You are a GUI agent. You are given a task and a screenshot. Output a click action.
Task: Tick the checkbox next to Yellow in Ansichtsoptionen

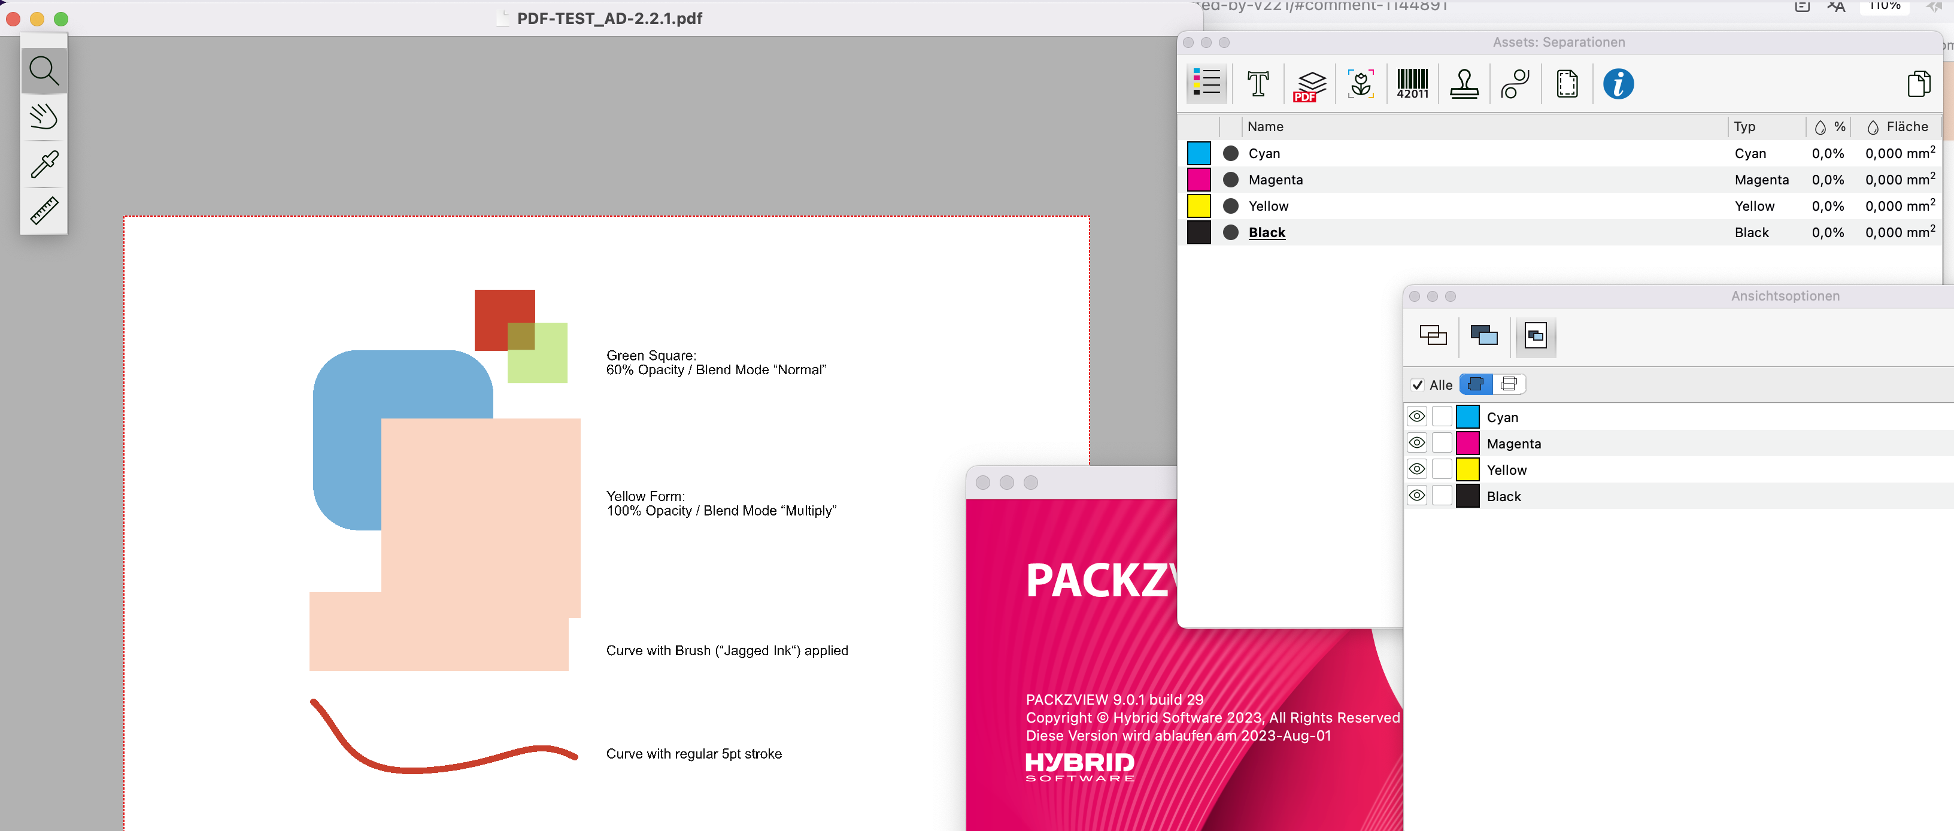(1442, 470)
